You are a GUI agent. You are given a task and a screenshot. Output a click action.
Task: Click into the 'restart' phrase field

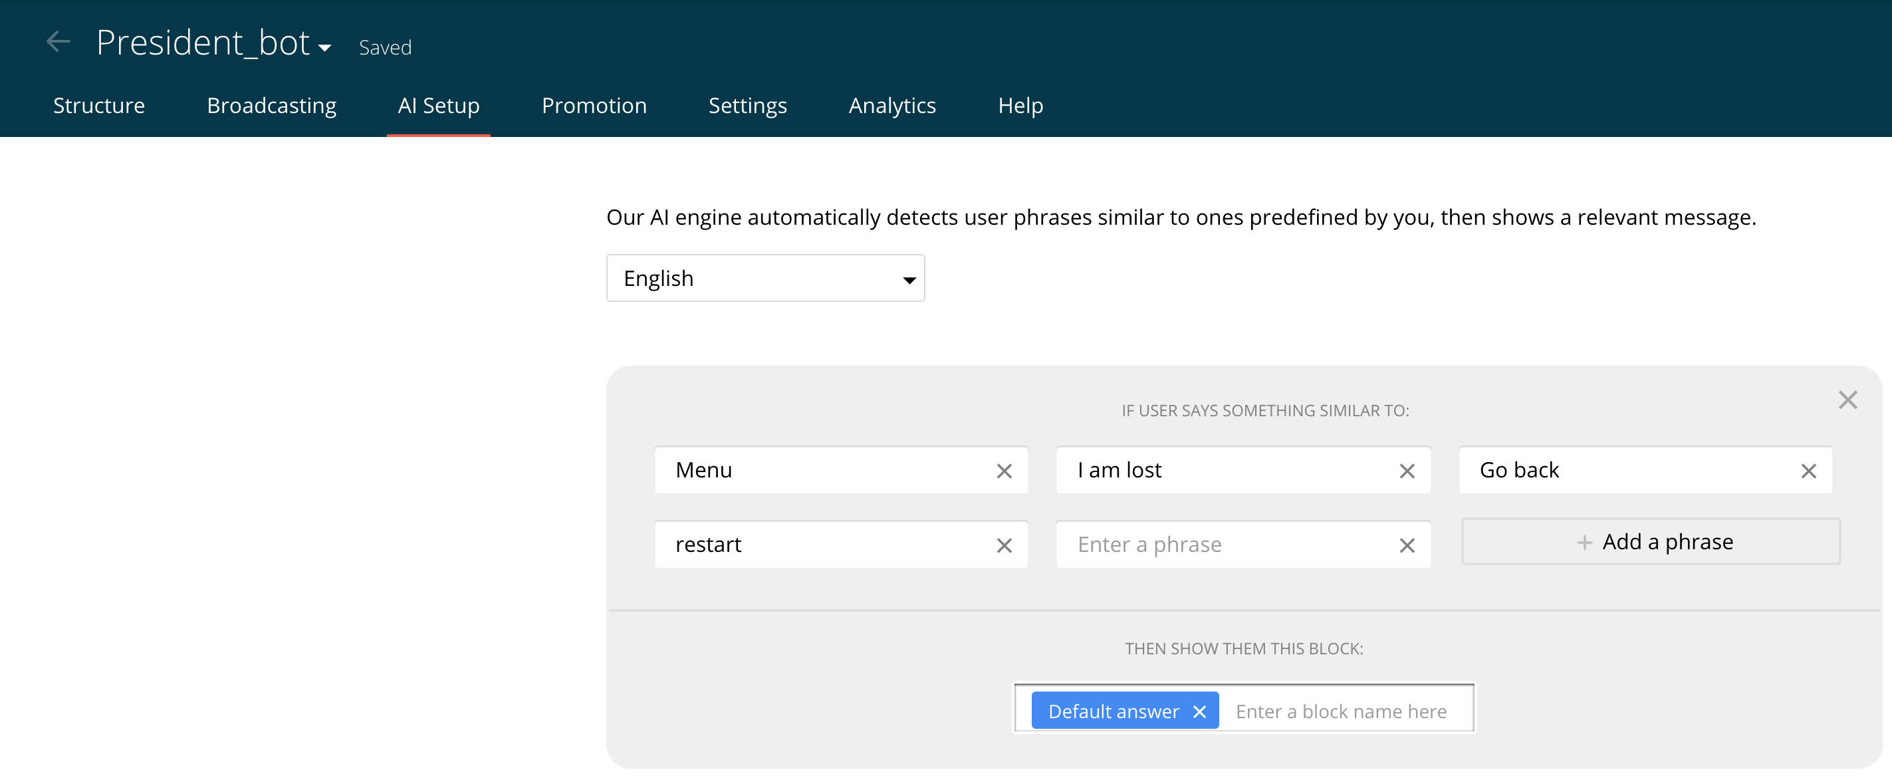(822, 545)
